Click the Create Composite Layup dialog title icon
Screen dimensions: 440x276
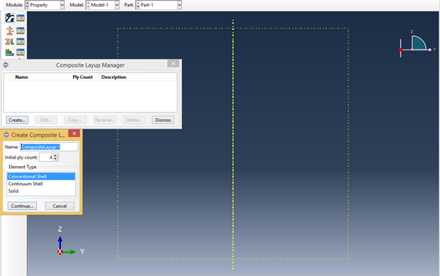[x=7, y=135]
